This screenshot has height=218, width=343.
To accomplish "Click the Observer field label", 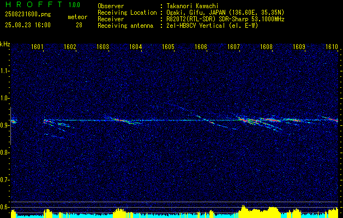I will pyautogui.click(x=111, y=6).
